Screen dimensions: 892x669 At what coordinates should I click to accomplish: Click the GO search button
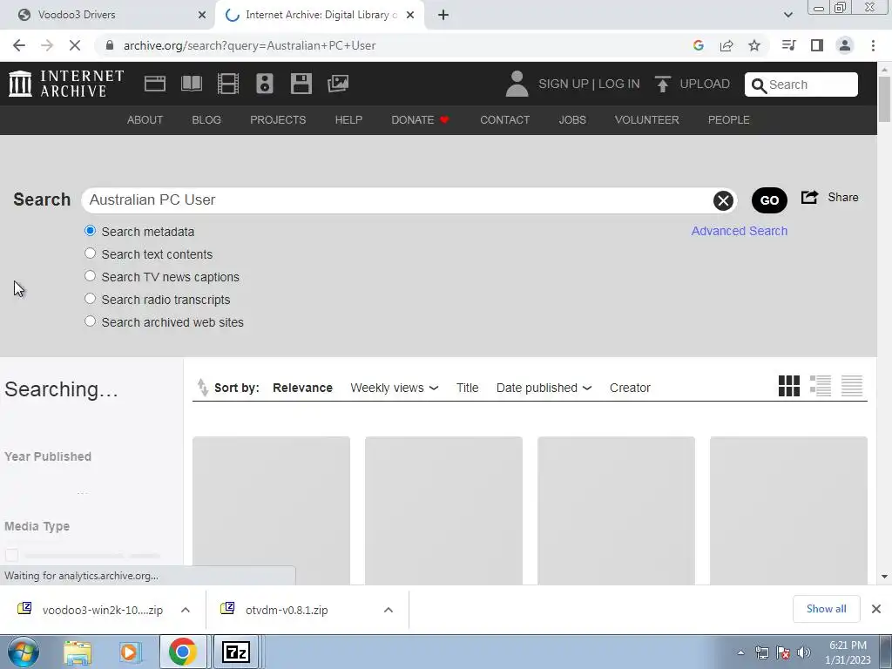point(769,200)
